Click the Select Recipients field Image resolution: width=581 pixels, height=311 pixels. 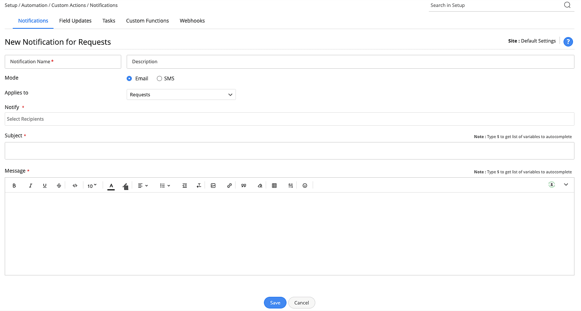(x=289, y=119)
